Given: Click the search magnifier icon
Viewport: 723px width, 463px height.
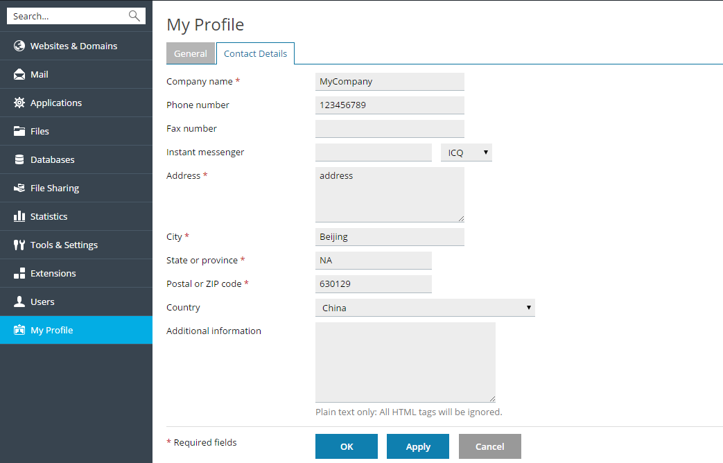Looking at the screenshot, I should coord(134,15).
